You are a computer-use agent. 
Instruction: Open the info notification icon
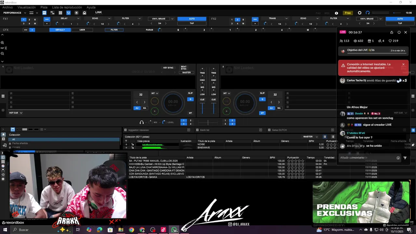coord(336,13)
